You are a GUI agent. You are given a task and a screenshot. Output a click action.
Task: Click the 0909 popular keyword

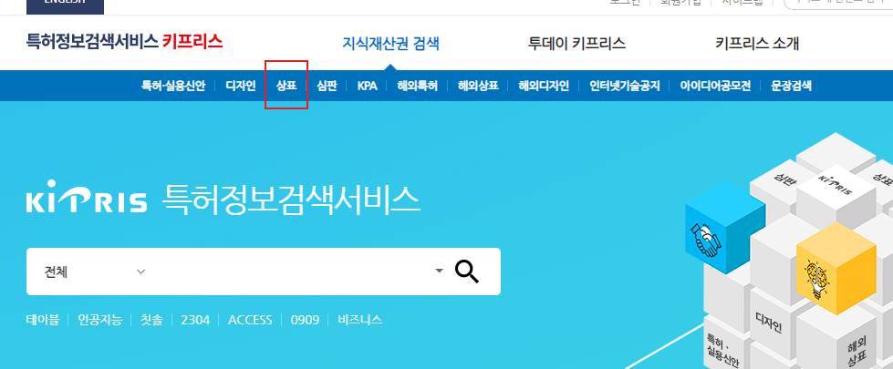[x=305, y=320]
